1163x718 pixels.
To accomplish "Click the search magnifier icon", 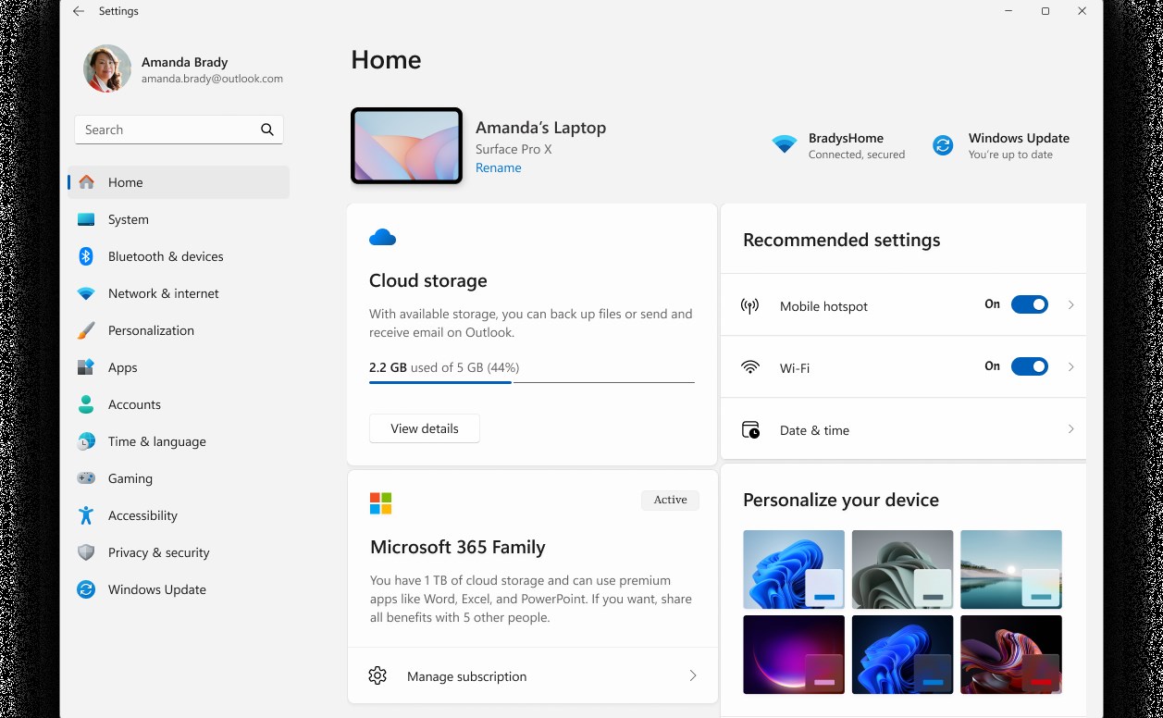I will [x=267, y=130].
